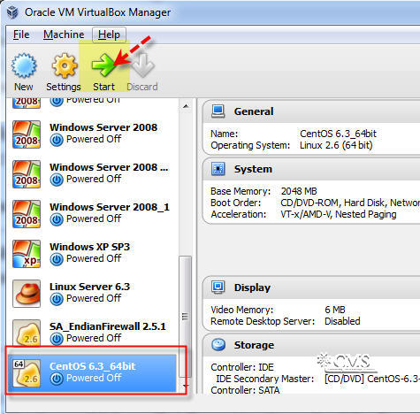Click the VT-x/AMD-V, Nested Paging value
The height and width of the screenshot is (414, 420).
coord(339,214)
